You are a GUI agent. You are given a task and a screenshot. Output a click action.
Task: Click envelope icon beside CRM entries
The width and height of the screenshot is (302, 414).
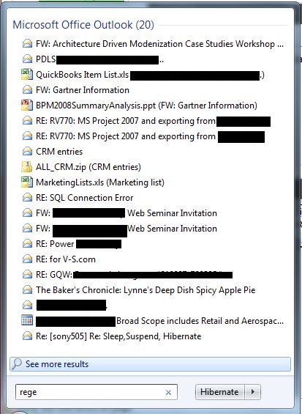(27, 152)
